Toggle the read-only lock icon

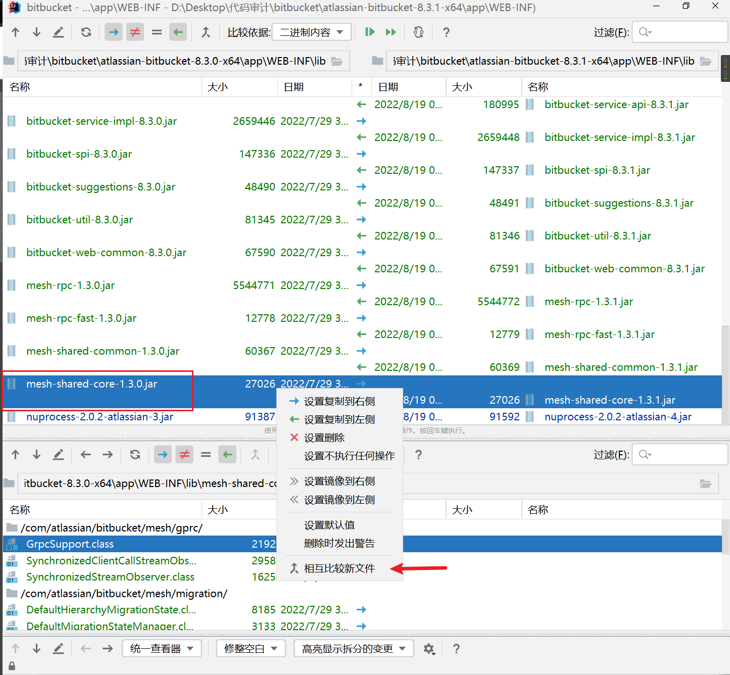tap(12, 666)
